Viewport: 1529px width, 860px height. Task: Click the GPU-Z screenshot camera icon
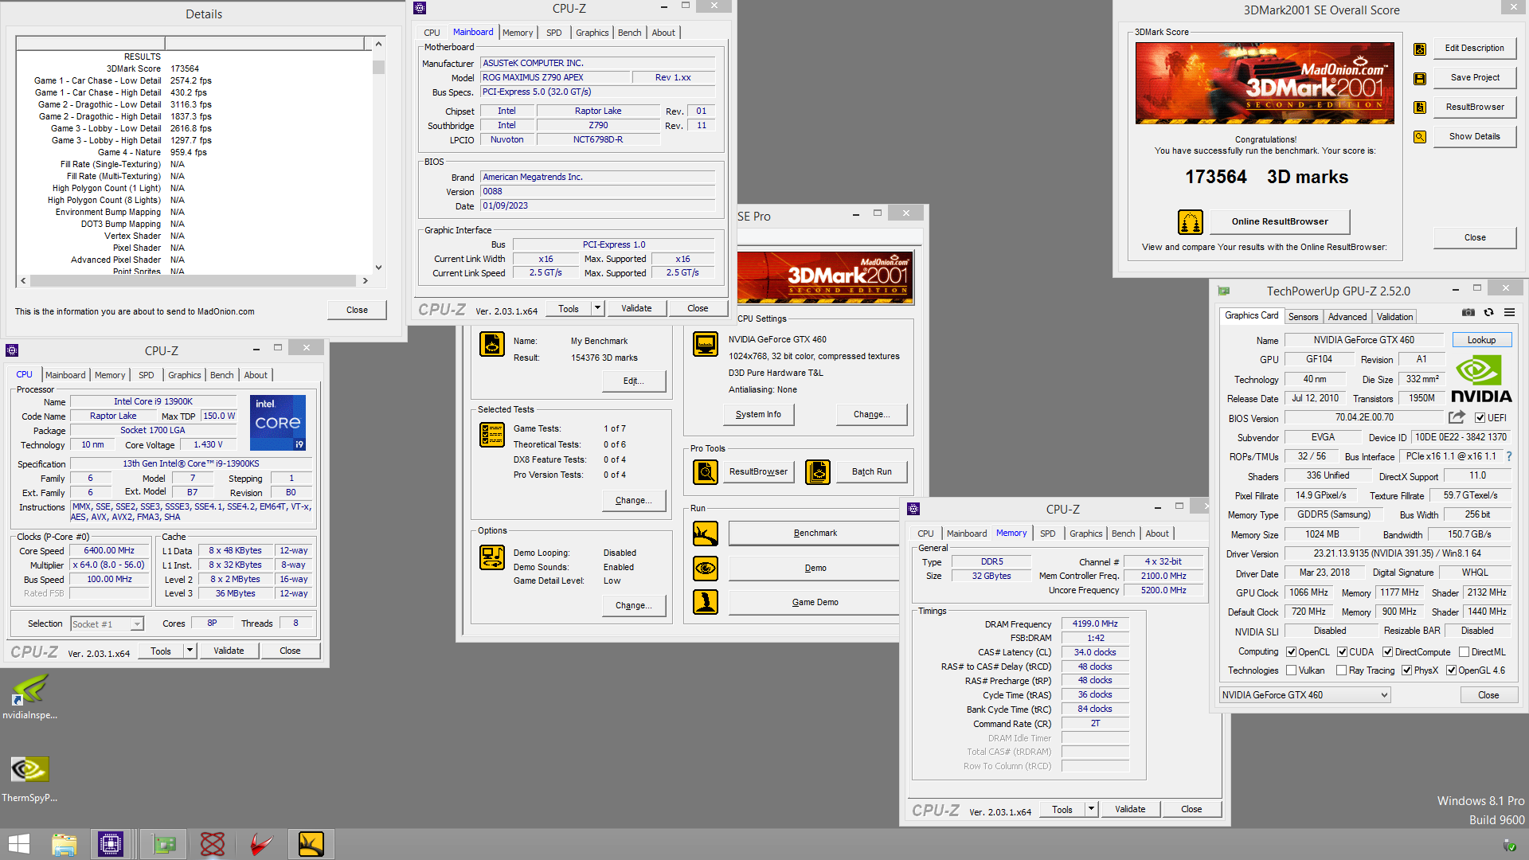[x=1468, y=312]
